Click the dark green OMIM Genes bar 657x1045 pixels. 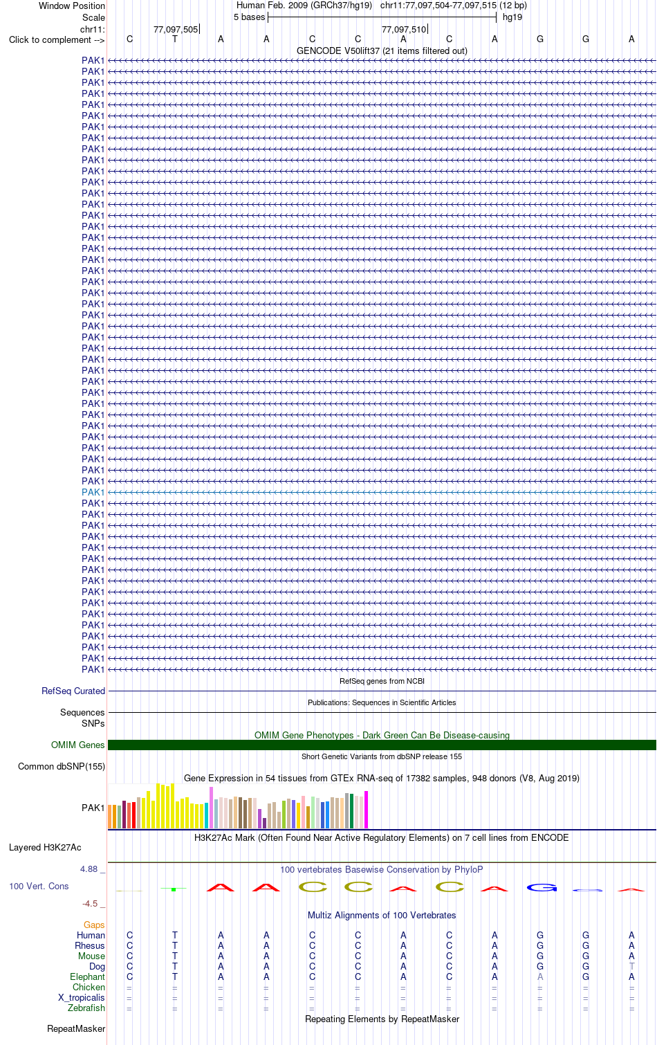[x=382, y=745]
